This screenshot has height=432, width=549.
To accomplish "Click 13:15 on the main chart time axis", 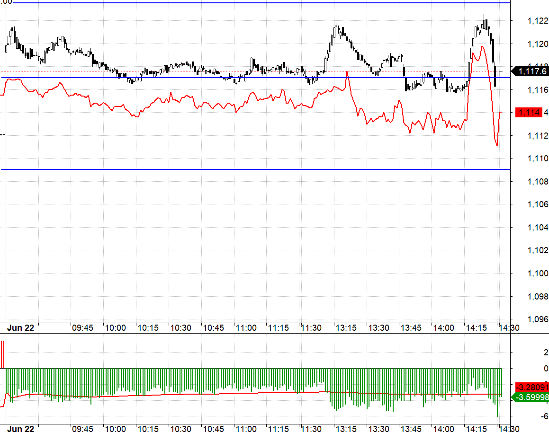I will 346,328.
